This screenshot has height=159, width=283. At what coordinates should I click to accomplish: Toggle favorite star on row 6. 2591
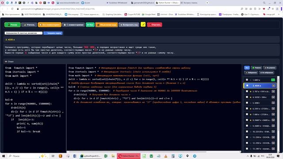tap(251, 109)
